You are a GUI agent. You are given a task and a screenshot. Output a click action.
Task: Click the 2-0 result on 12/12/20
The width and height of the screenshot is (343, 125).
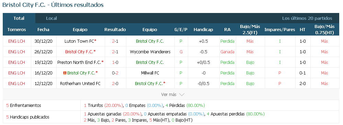pyautogui.click(x=115, y=83)
